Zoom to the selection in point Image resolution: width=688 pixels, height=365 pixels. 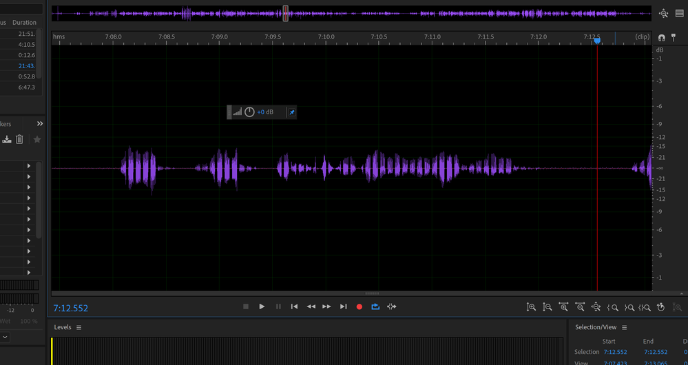[x=612, y=308]
